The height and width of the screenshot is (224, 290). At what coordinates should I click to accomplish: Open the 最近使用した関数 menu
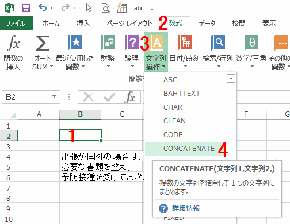[x=75, y=52]
